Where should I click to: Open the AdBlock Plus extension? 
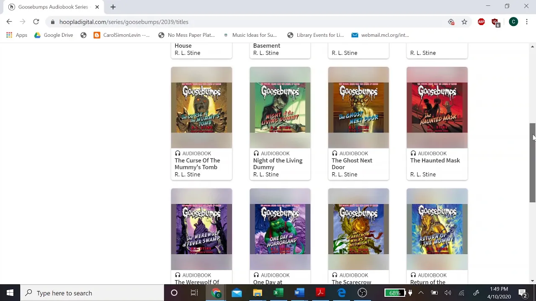(x=481, y=22)
